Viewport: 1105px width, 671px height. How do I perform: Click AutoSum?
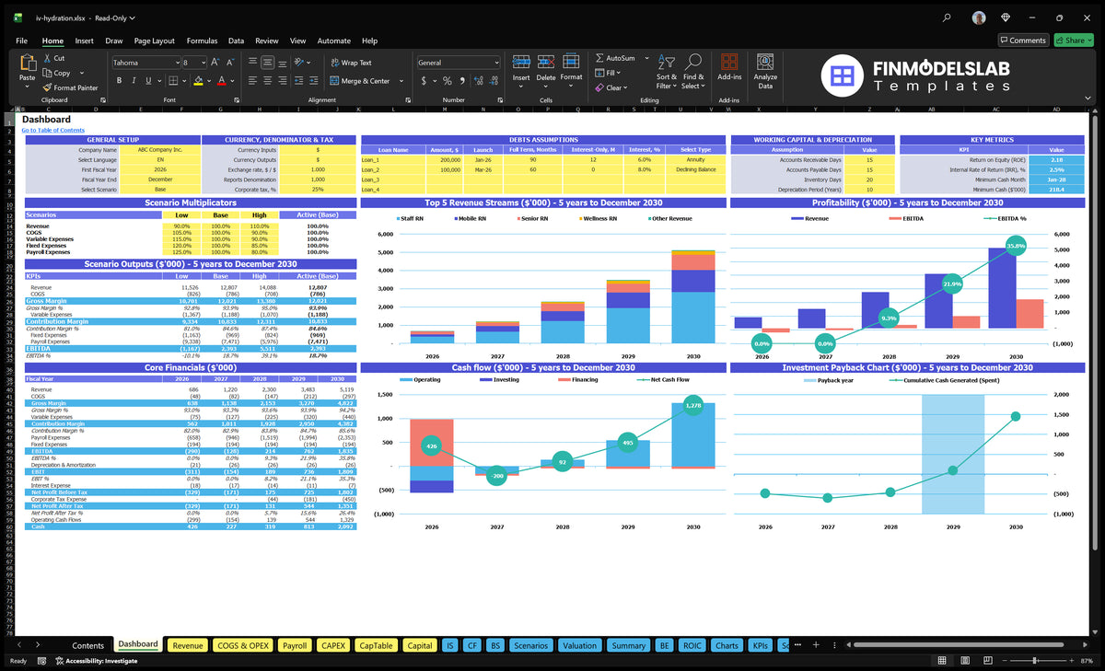[615, 58]
